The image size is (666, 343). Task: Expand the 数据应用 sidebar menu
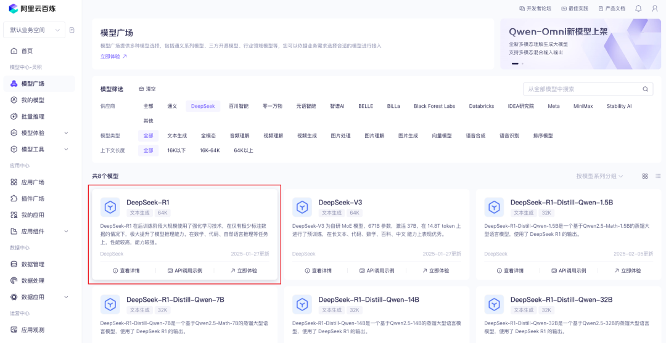[x=66, y=297]
